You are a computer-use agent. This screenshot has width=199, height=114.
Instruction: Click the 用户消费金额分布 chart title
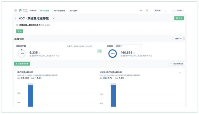point(25,72)
